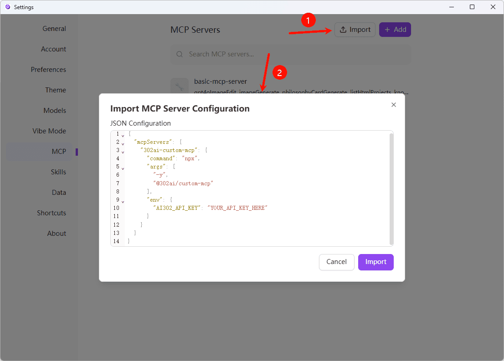
Task: Click the magnifier icon in the search bar
Action: [x=179, y=54]
